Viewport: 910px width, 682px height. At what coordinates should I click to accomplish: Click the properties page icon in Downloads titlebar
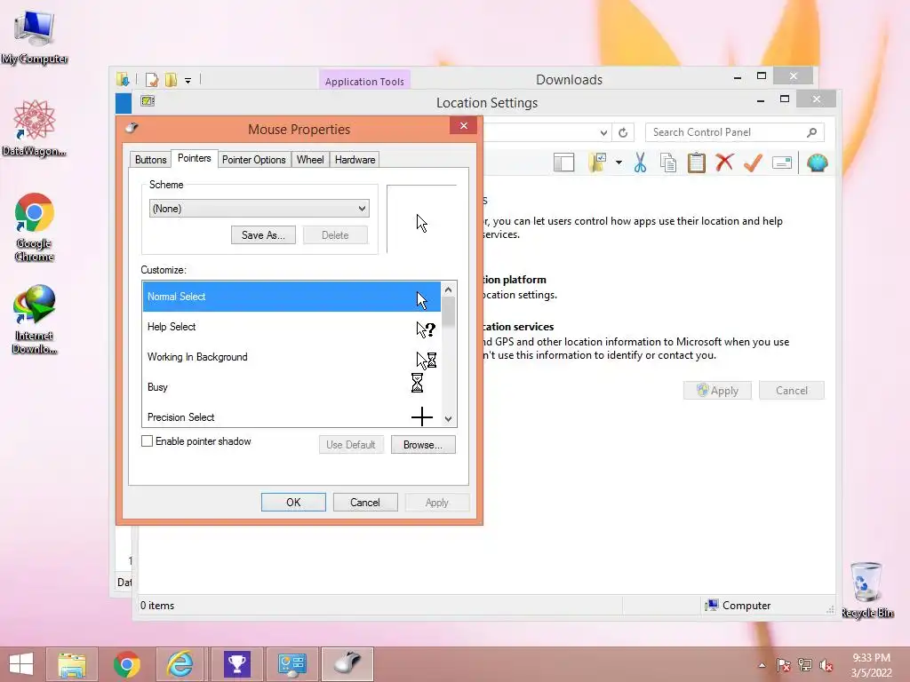(152, 79)
